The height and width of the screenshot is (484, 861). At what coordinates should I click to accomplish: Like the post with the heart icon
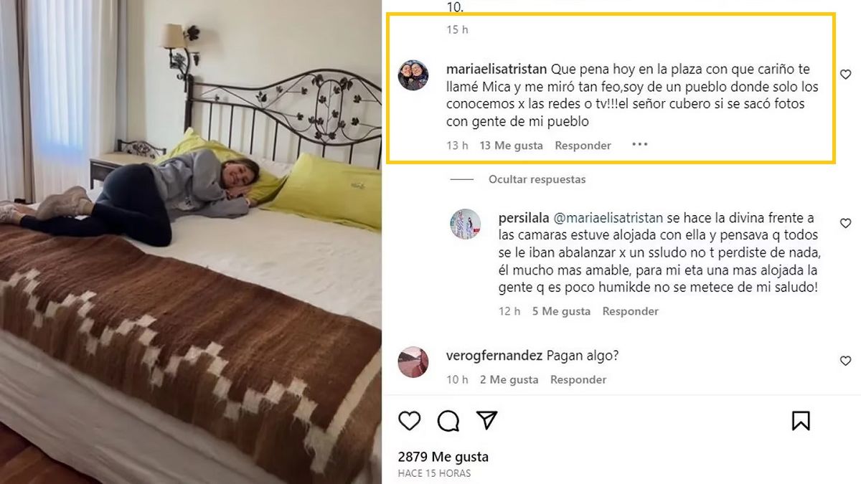point(410,421)
